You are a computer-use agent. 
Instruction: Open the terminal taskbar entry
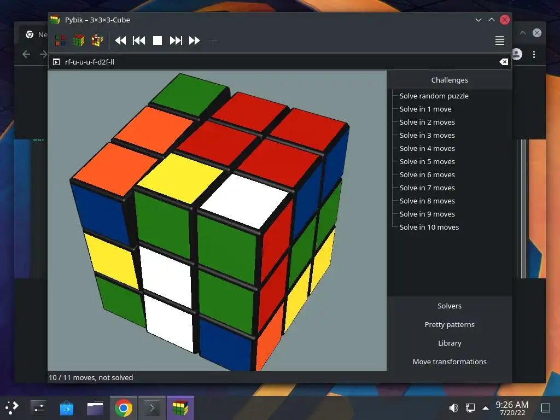[x=152, y=408]
